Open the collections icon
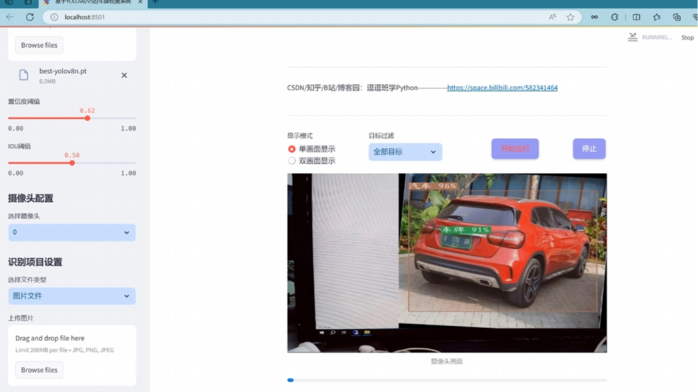 coord(677,17)
